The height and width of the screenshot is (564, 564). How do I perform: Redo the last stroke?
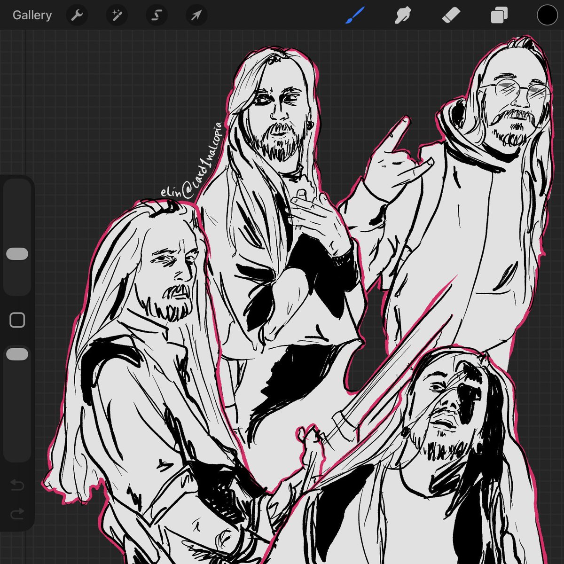[17, 513]
